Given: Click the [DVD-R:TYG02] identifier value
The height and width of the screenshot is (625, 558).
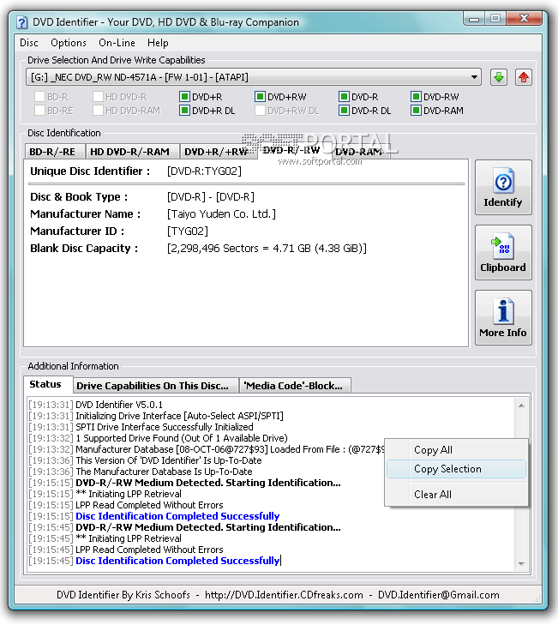Looking at the screenshot, I should (x=204, y=171).
